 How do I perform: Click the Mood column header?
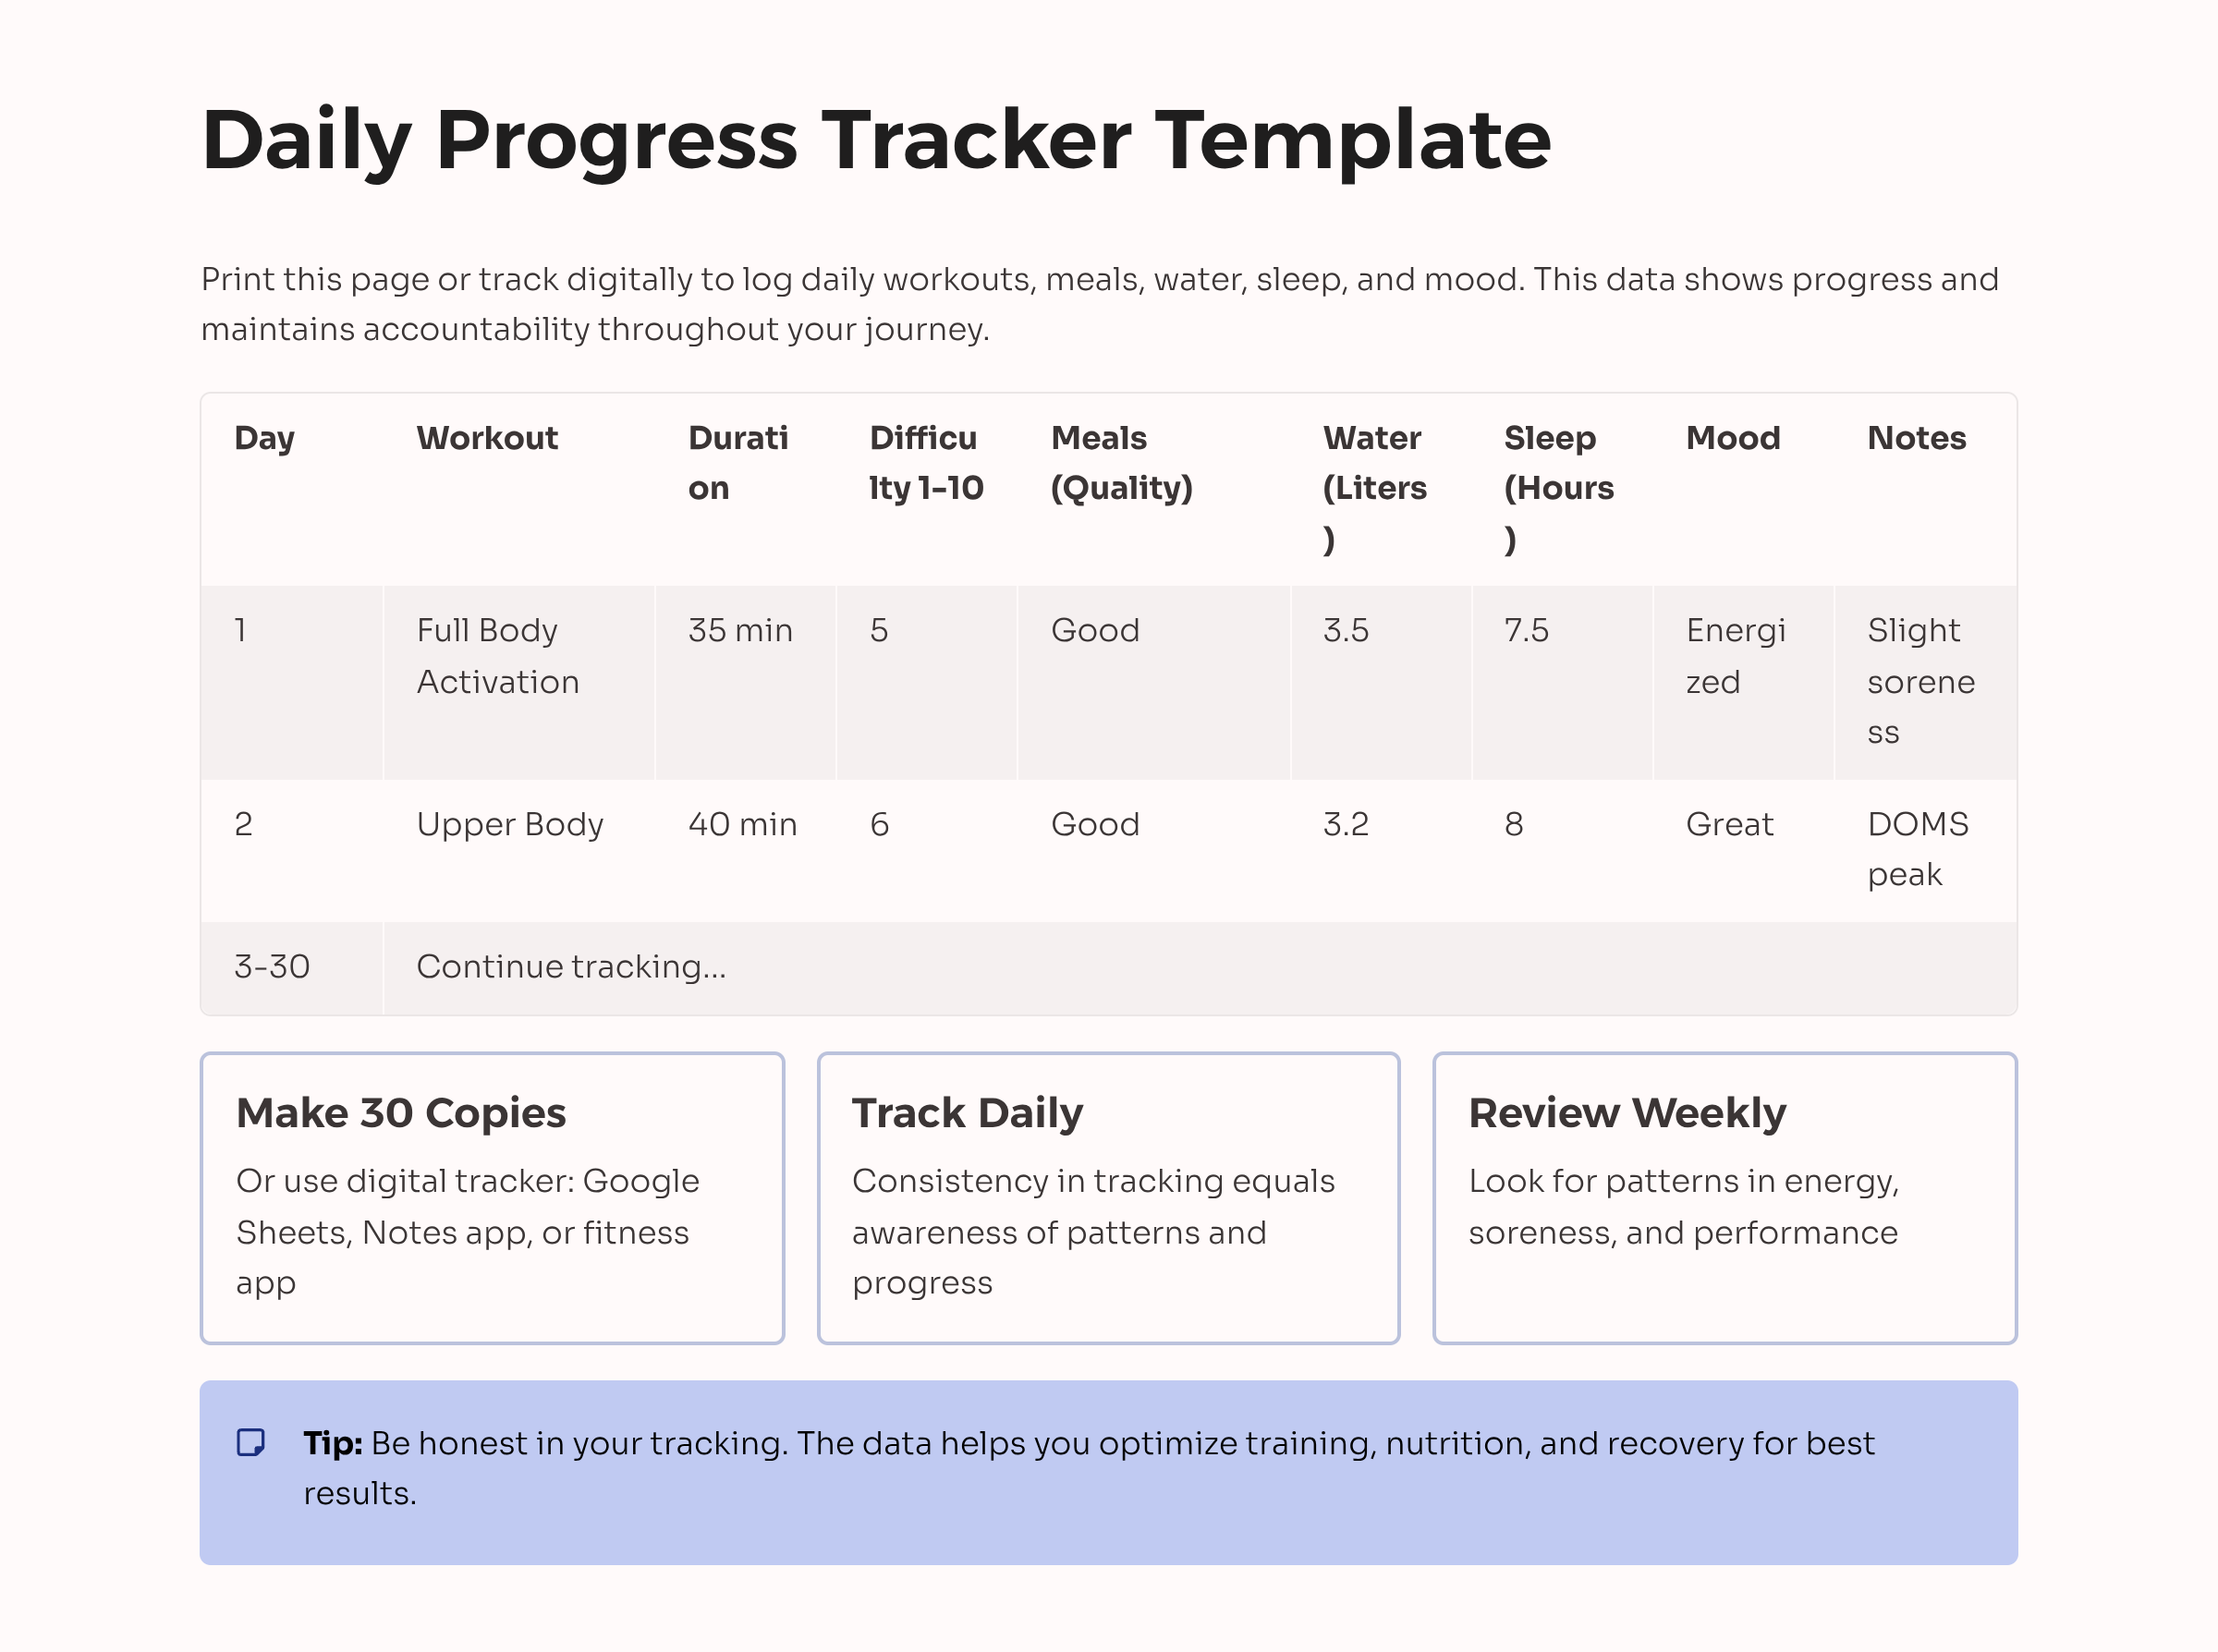coord(1732,438)
